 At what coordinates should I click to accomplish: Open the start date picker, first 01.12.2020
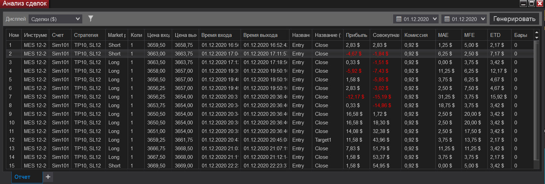point(416,19)
